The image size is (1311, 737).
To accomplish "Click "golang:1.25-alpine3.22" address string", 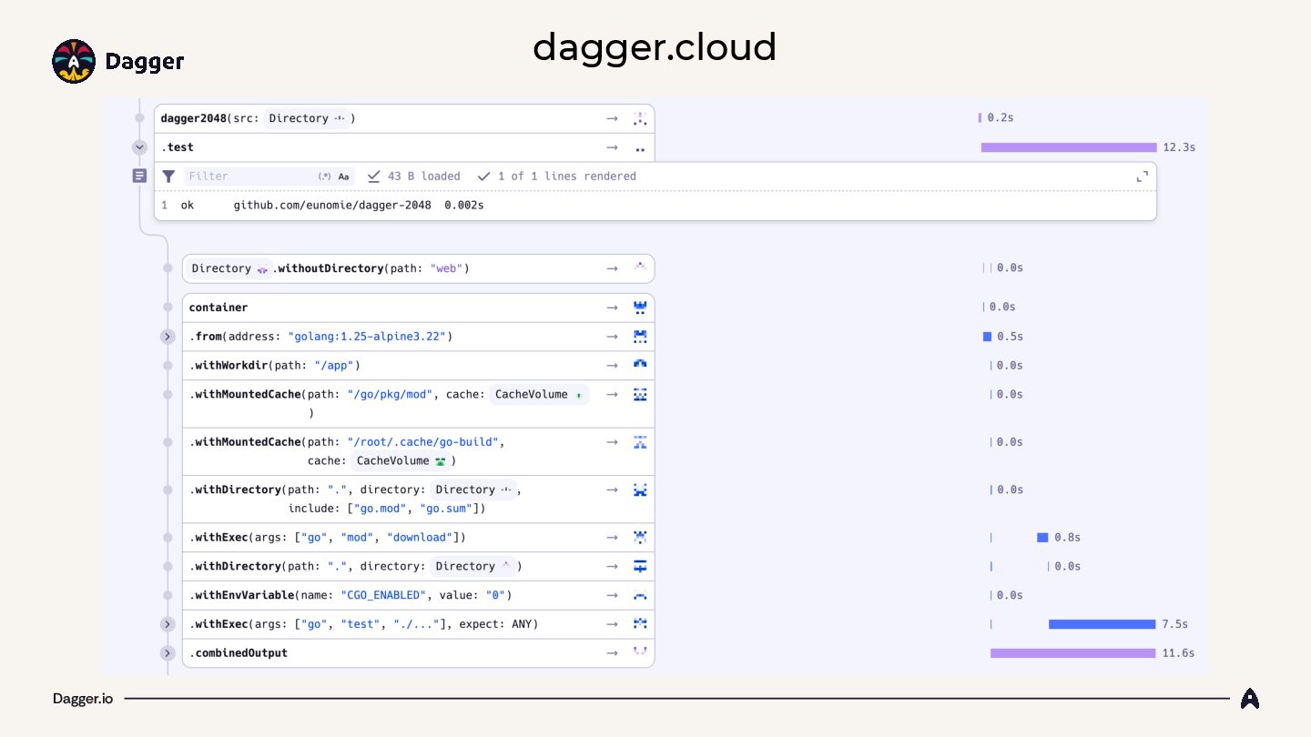I will [x=367, y=337].
